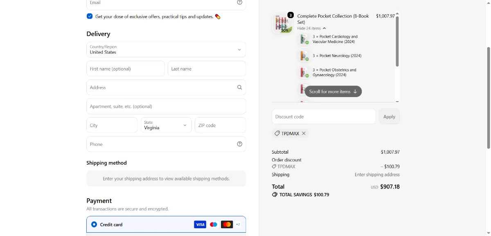491x236 pixels.
Task: Click the Visa card logo
Action: coord(200,225)
